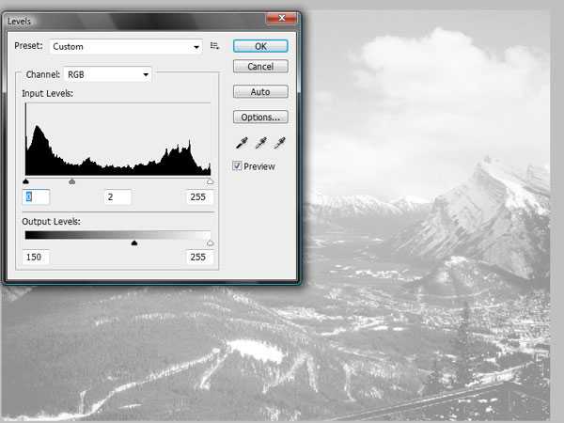Viewport: 564px width, 423px height.
Task: Select the gray point eyedropper
Action: coord(260,143)
